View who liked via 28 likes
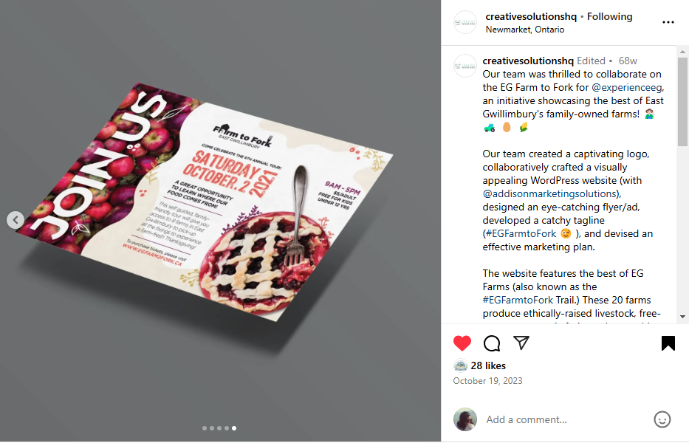This screenshot has height=443, width=689. pos(488,365)
